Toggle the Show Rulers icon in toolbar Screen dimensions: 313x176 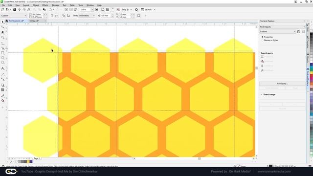pos(103,10)
